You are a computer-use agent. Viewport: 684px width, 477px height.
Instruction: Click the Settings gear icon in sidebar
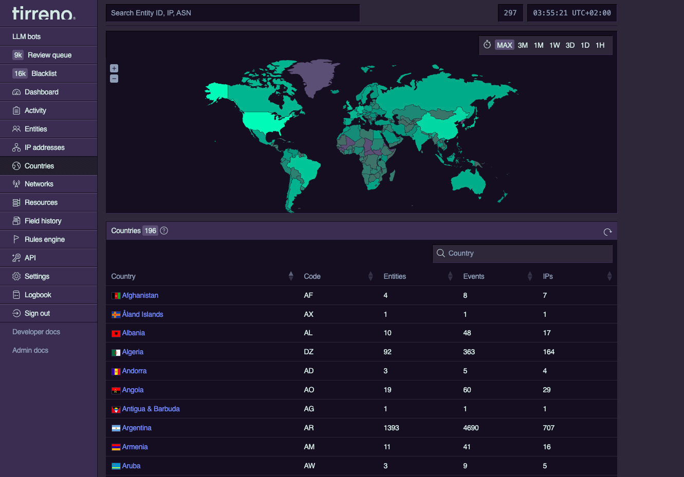click(x=16, y=276)
